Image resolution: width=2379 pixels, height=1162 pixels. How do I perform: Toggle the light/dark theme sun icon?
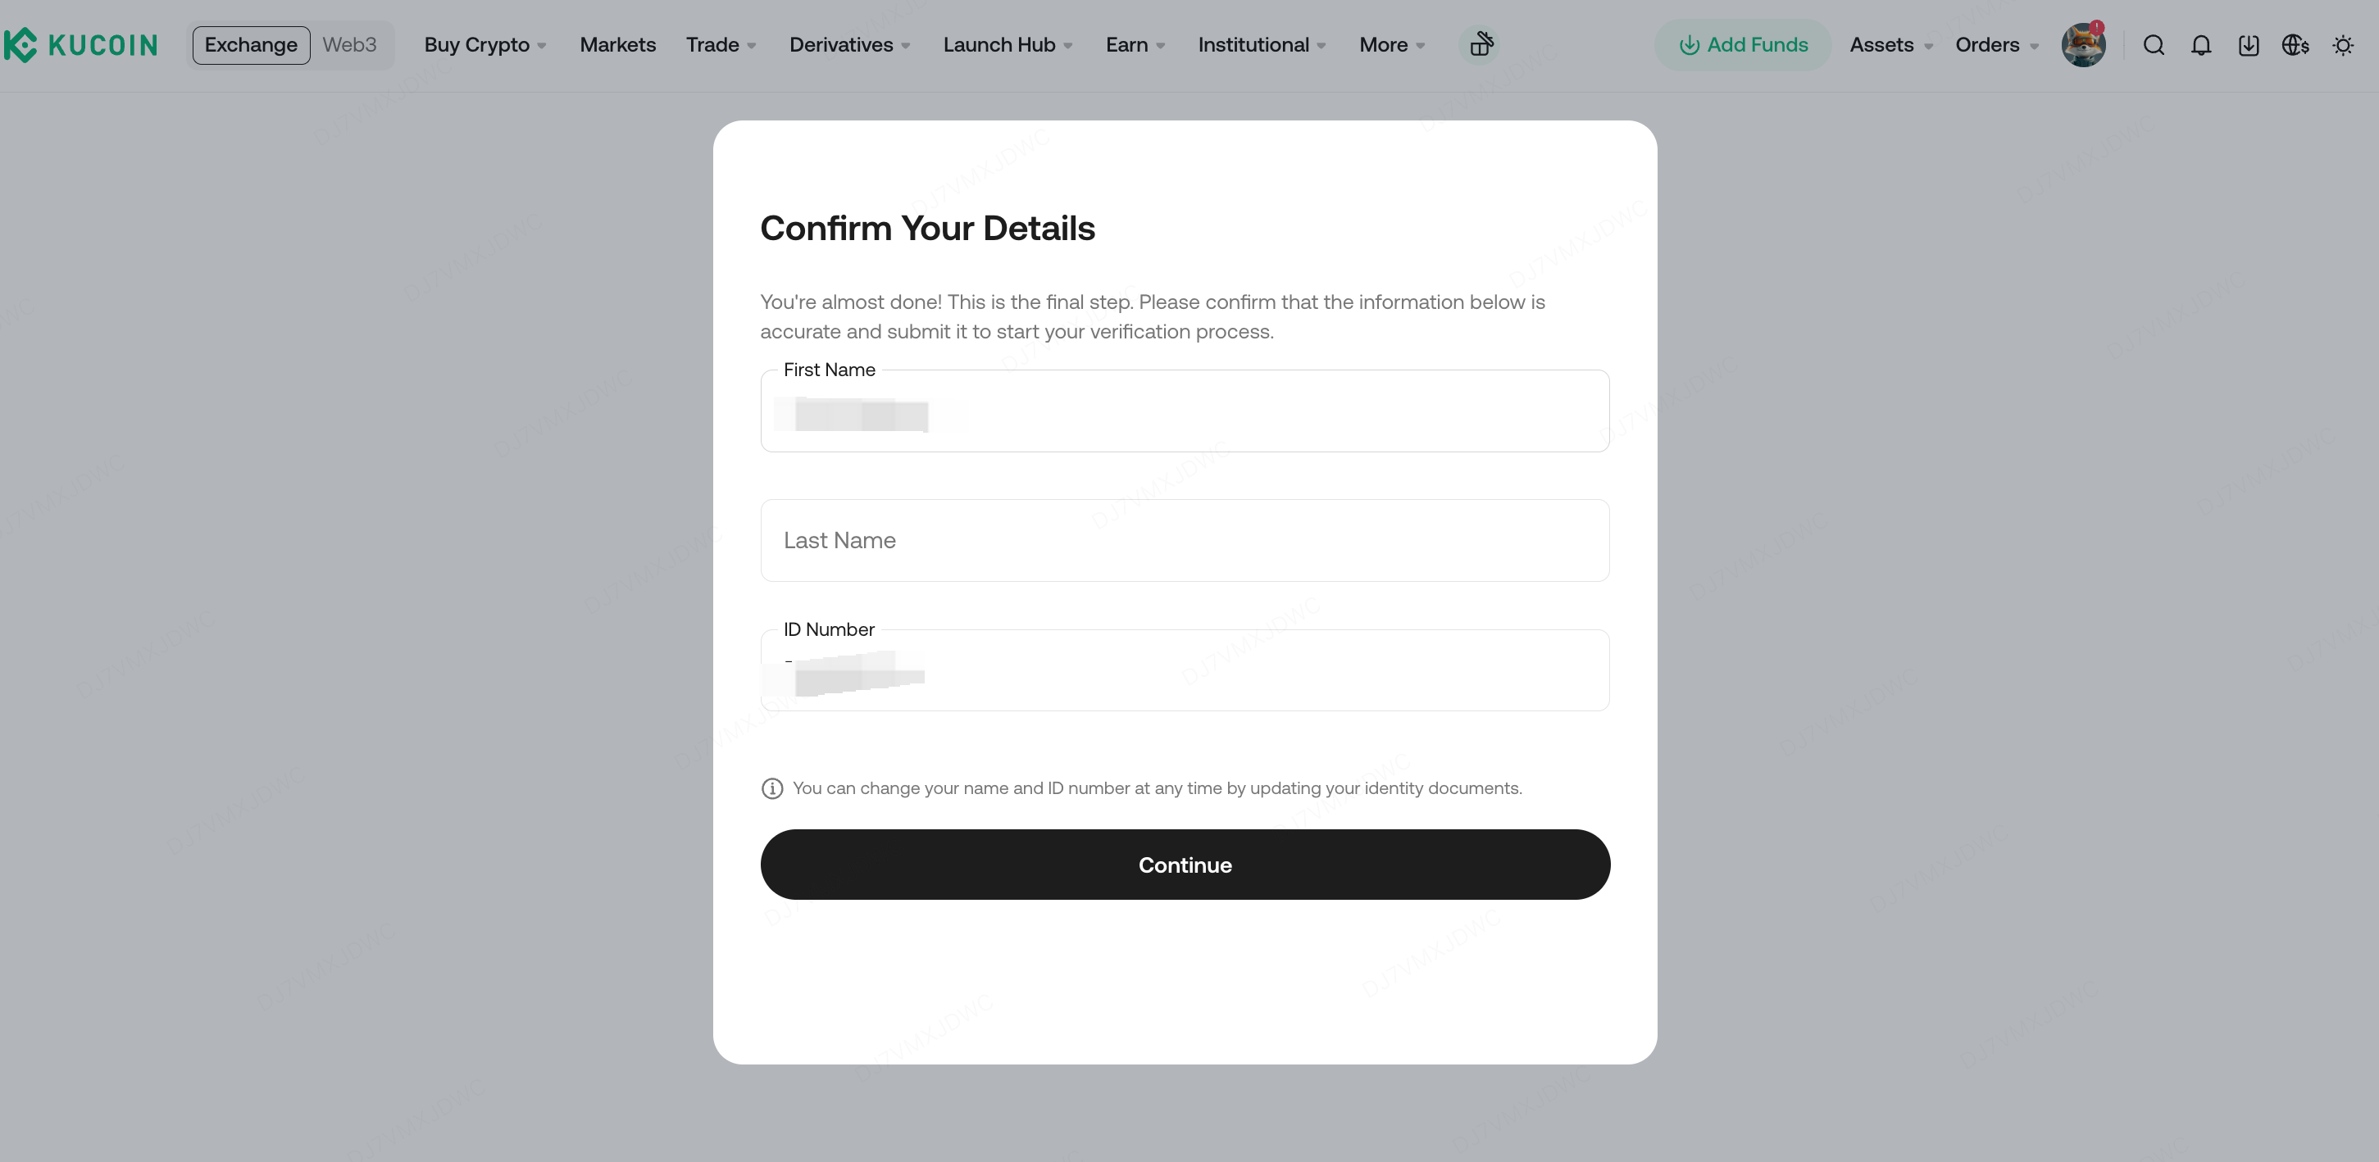2343,45
